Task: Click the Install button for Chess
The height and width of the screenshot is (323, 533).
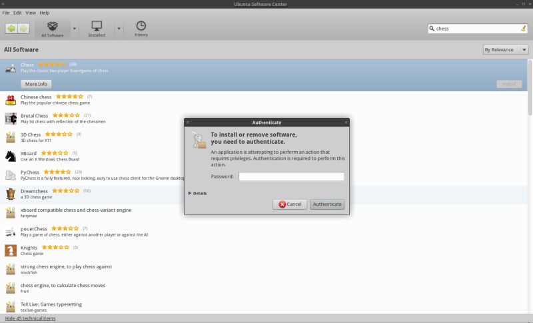Action: point(509,84)
